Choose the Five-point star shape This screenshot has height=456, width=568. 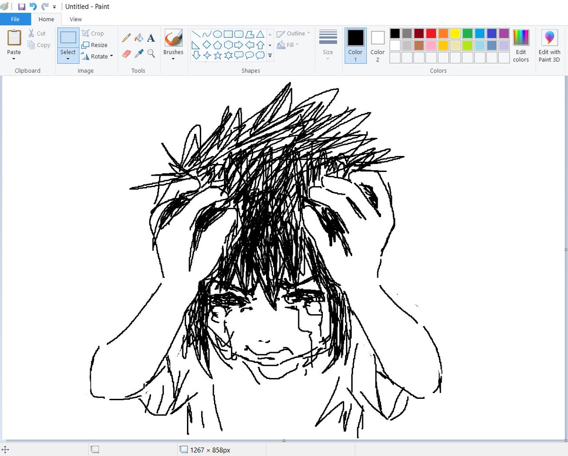tap(218, 55)
